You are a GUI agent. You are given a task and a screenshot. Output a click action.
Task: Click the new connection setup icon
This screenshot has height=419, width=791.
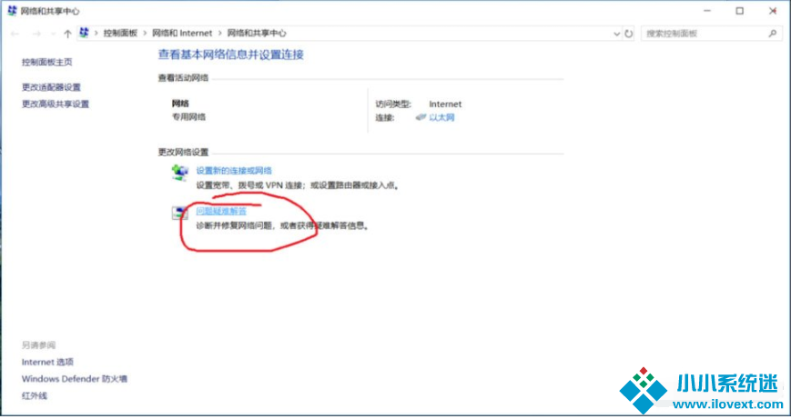(180, 173)
